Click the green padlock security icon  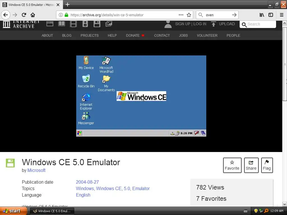click(x=66, y=15)
